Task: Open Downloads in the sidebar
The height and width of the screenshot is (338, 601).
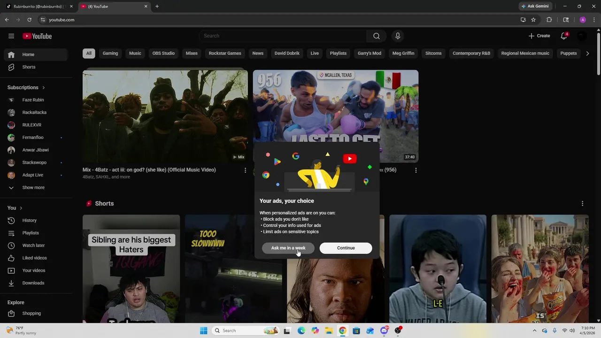Action: (36, 283)
